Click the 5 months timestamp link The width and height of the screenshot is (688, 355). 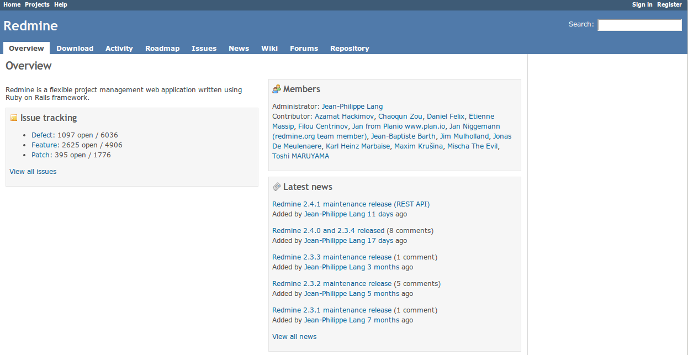coord(383,294)
